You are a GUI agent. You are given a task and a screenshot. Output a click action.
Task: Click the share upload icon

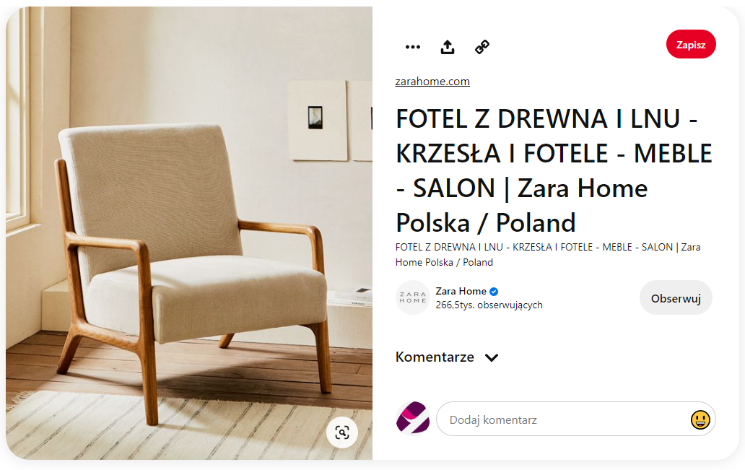(x=447, y=47)
